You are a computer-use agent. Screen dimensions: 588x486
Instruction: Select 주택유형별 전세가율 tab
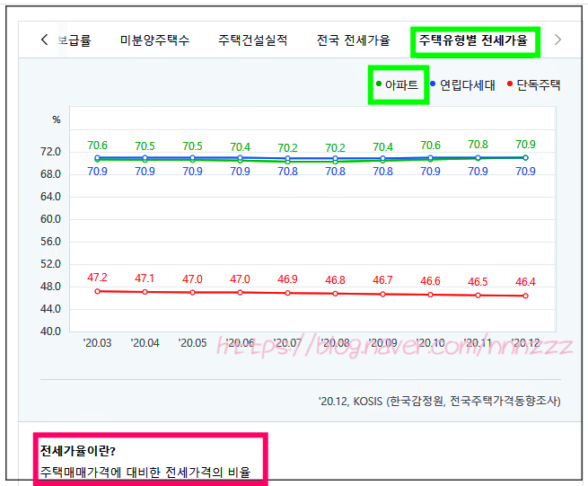(x=473, y=40)
